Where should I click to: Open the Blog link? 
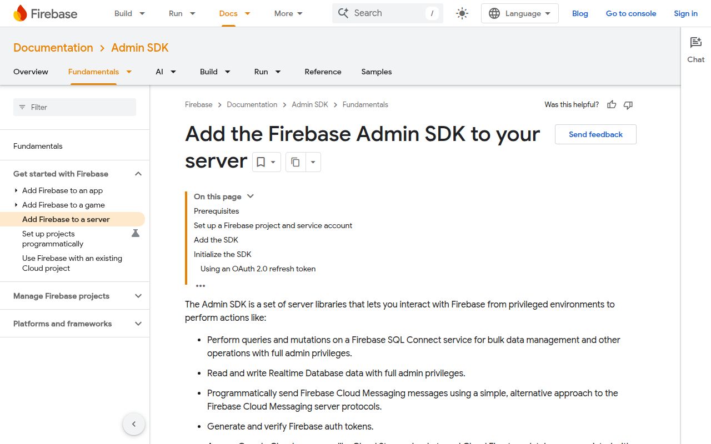point(580,13)
